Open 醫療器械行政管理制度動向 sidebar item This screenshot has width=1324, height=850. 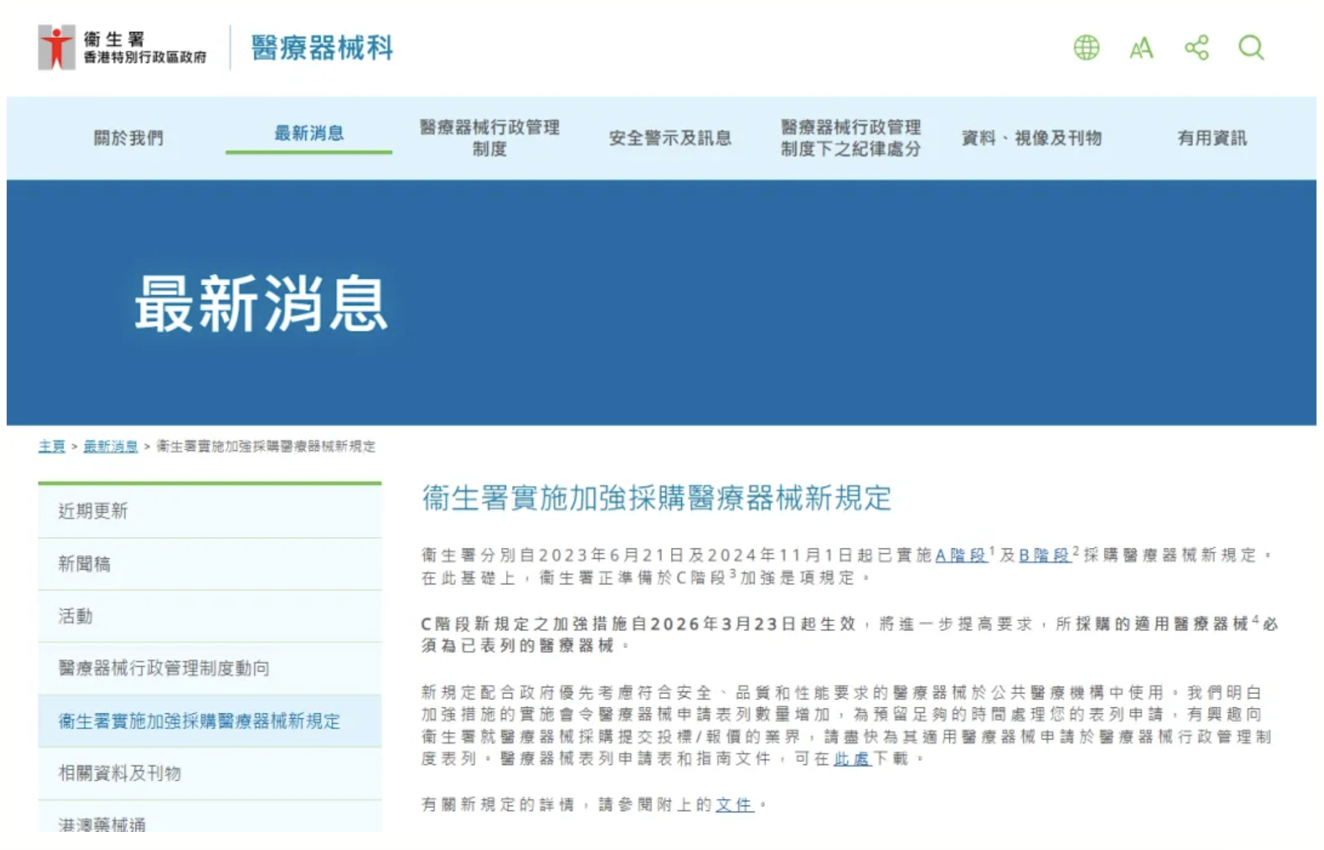tap(164, 668)
